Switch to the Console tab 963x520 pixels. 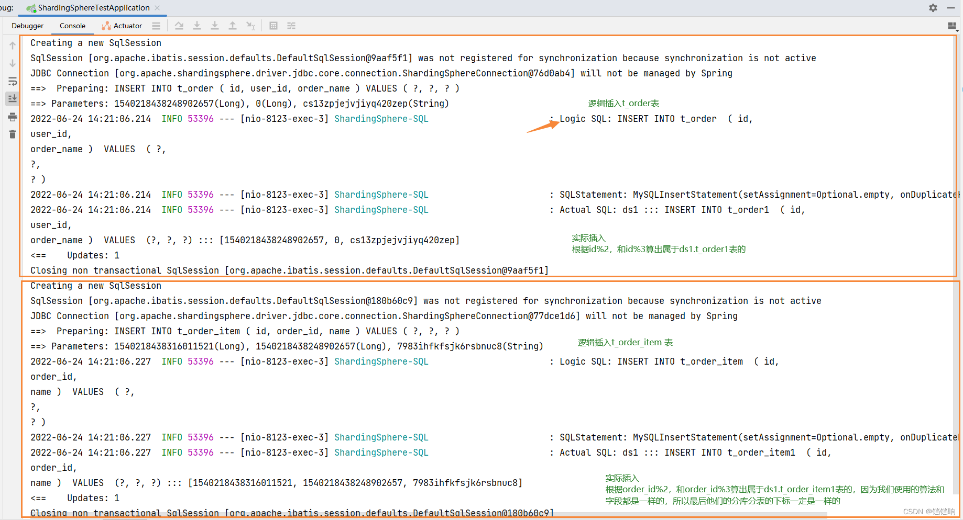coord(72,26)
